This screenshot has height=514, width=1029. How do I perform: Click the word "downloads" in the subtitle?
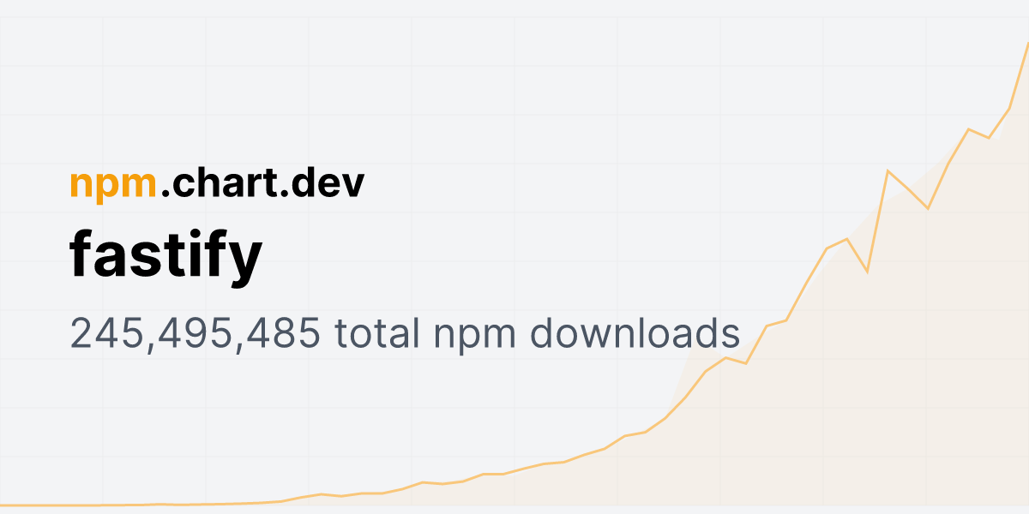tap(629, 332)
